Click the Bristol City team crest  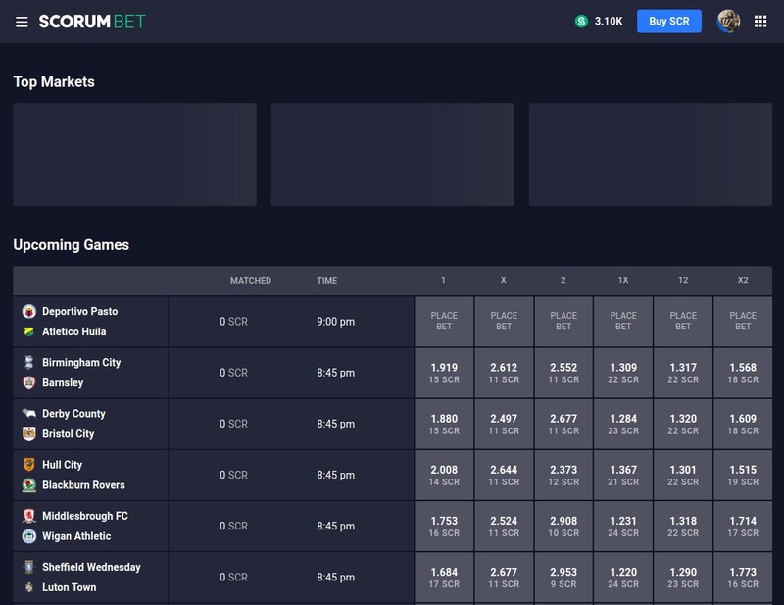click(29, 433)
